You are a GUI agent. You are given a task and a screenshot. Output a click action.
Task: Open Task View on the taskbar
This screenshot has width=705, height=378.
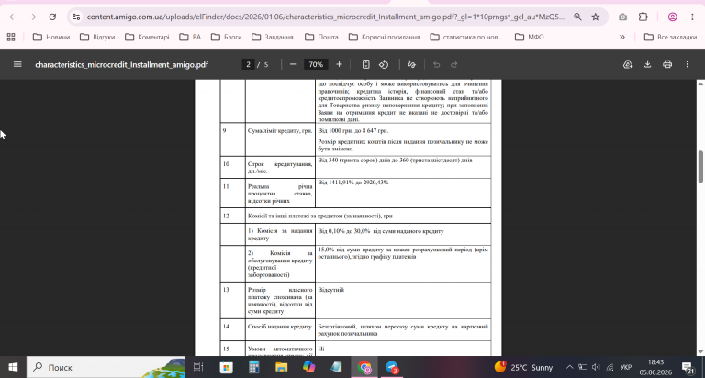198,367
